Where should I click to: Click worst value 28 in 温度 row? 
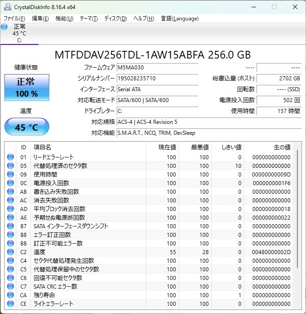[205, 252]
